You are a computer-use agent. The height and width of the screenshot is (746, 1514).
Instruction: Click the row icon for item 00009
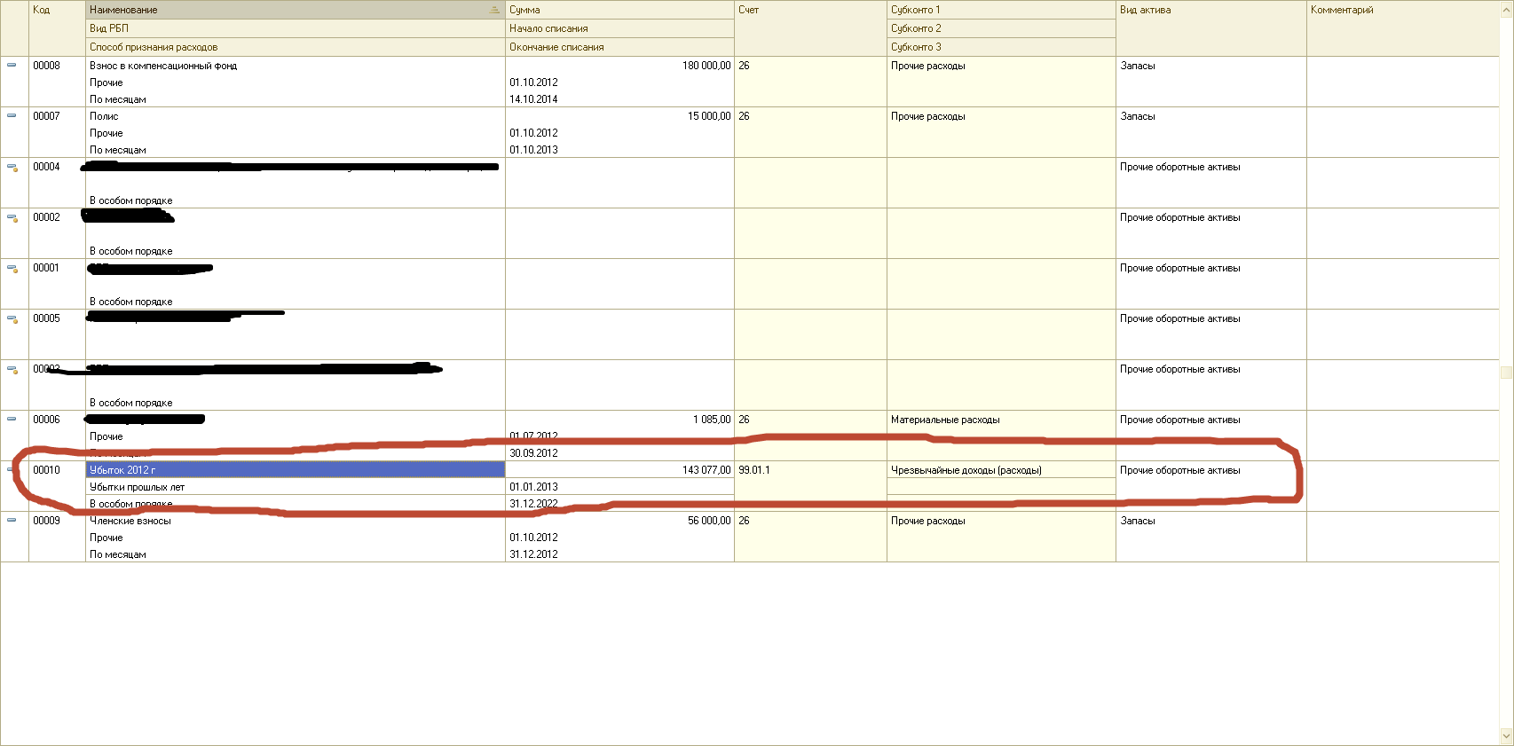pos(12,520)
